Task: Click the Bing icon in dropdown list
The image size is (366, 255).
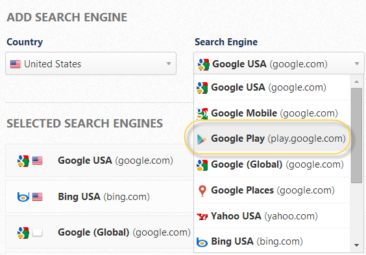Action: pos(202,242)
